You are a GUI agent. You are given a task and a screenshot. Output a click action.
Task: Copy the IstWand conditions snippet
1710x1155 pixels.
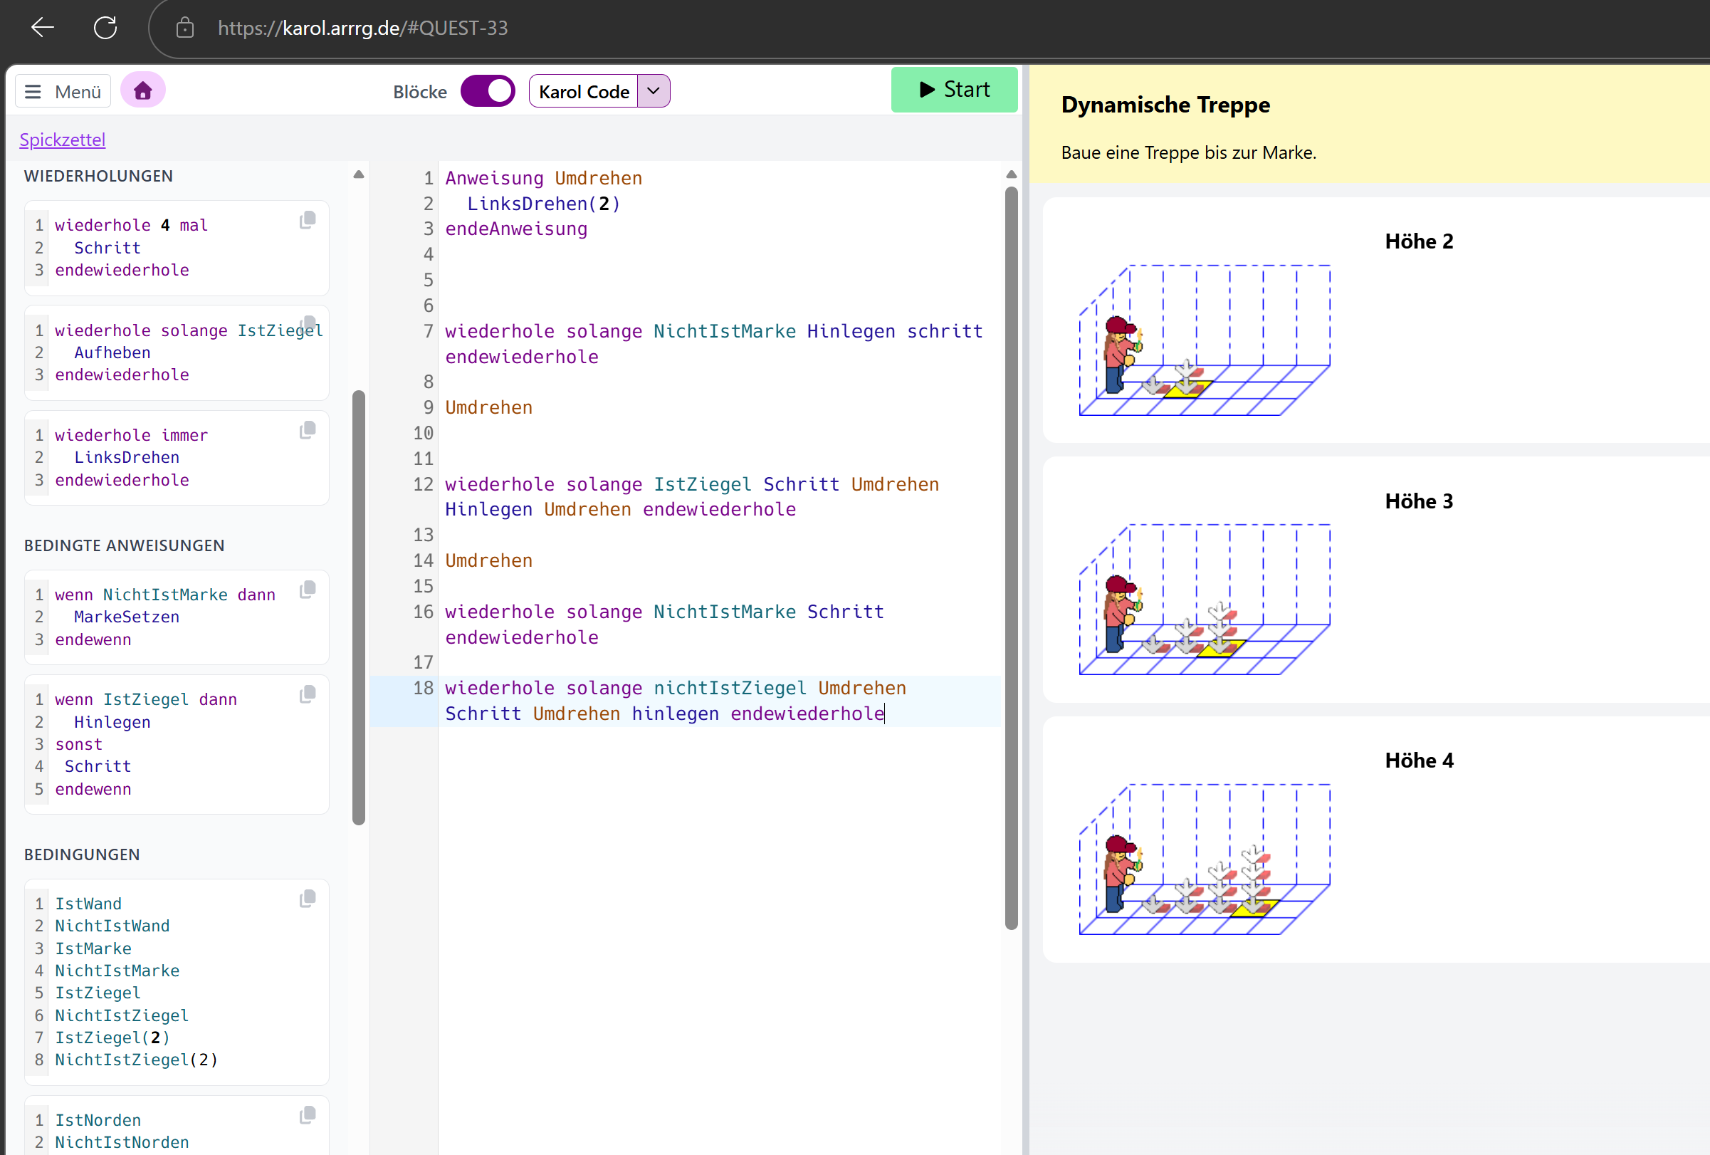tap(308, 899)
